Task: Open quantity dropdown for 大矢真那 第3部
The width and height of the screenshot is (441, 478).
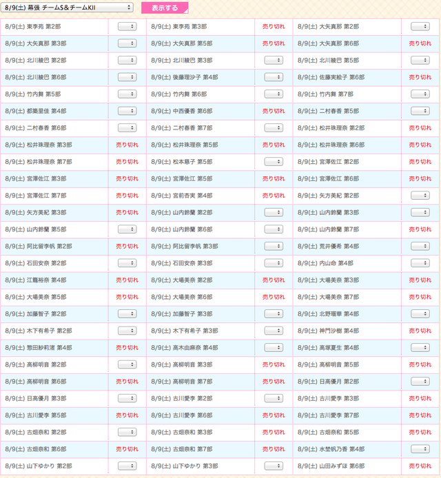Action: click(127, 43)
